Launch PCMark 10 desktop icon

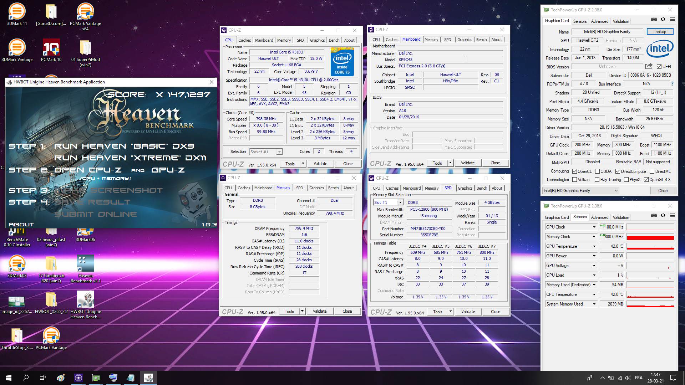pos(51,50)
